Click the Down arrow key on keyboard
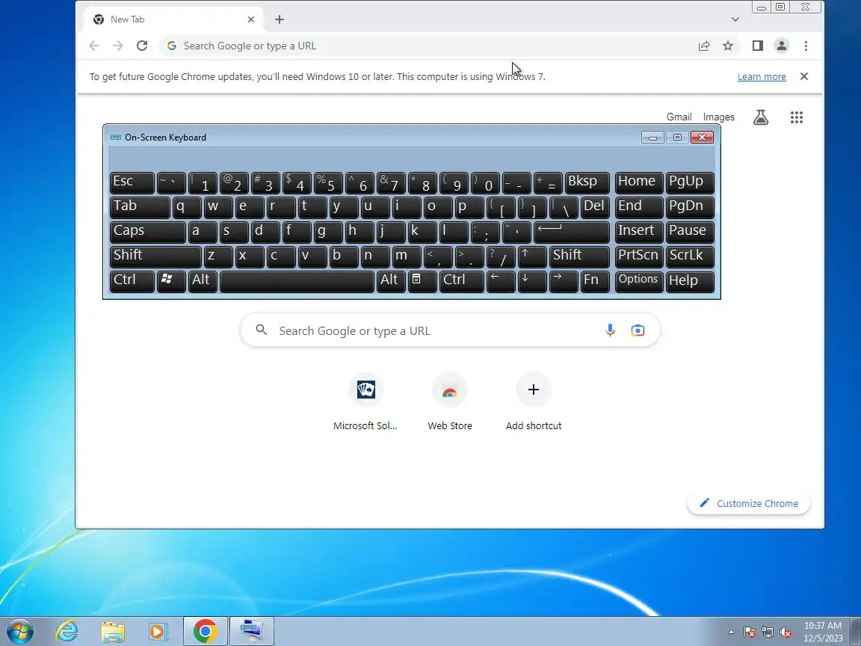This screenshot has width=861, height=646. tap(532, 280)
